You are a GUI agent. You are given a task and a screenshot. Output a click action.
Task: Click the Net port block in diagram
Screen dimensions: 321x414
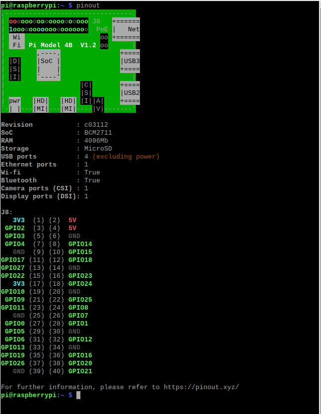[126, 29]
